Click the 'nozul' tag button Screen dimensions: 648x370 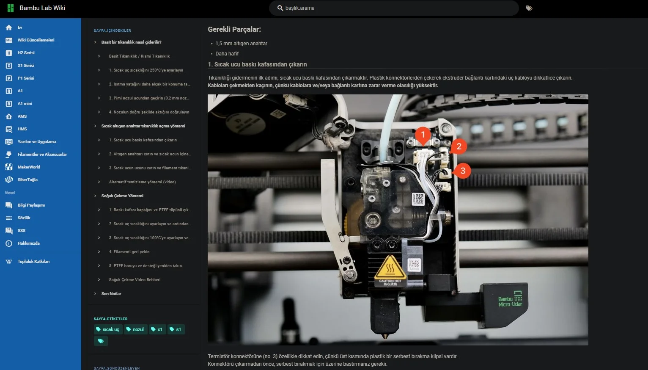136,329
